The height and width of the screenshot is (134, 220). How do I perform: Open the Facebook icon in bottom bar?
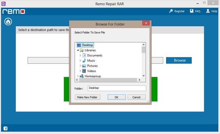point(6,128)
